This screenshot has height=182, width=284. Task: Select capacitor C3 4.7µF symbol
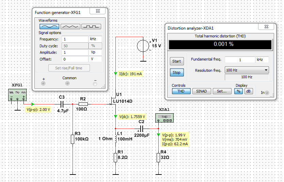click(62, 104)
